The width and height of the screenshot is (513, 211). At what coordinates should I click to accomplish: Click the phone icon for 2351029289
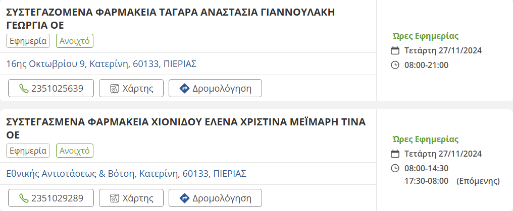click(24, 198)
